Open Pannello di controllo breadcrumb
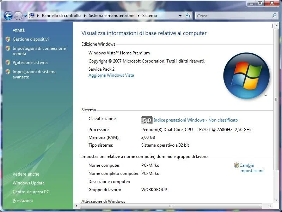 coord(61,16)
